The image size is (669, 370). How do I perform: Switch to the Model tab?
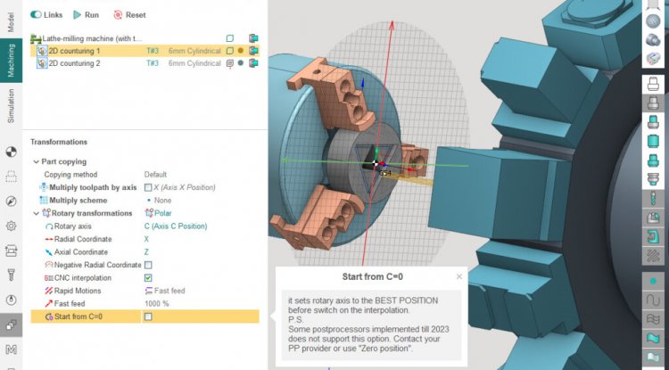(12, 22)
